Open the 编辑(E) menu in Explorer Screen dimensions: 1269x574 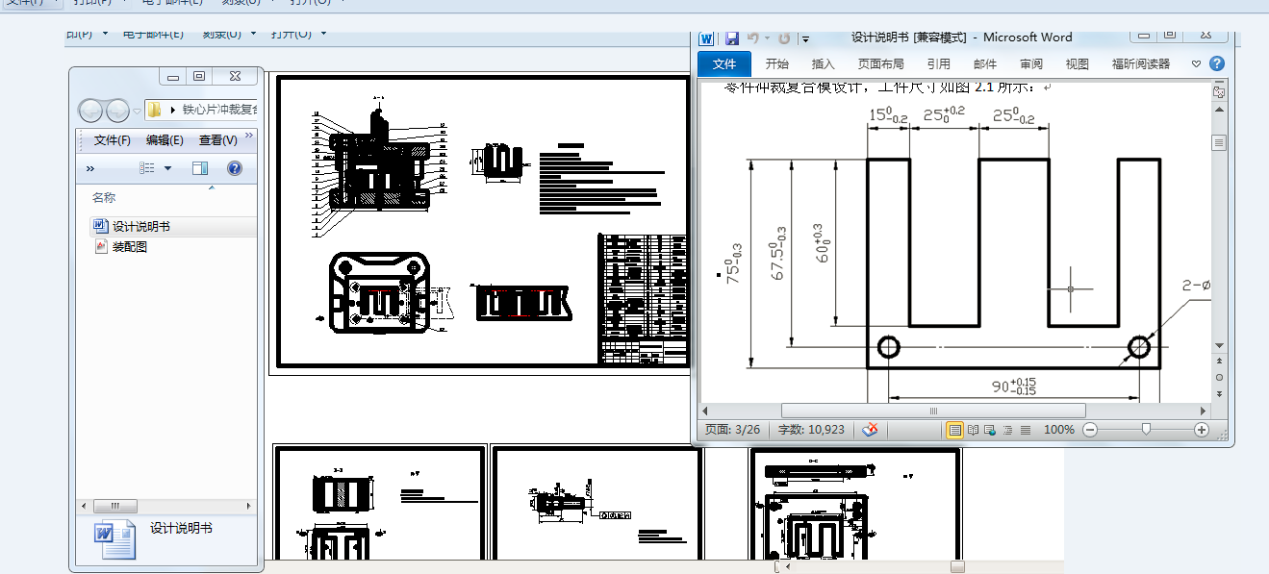tap(165, 140)
